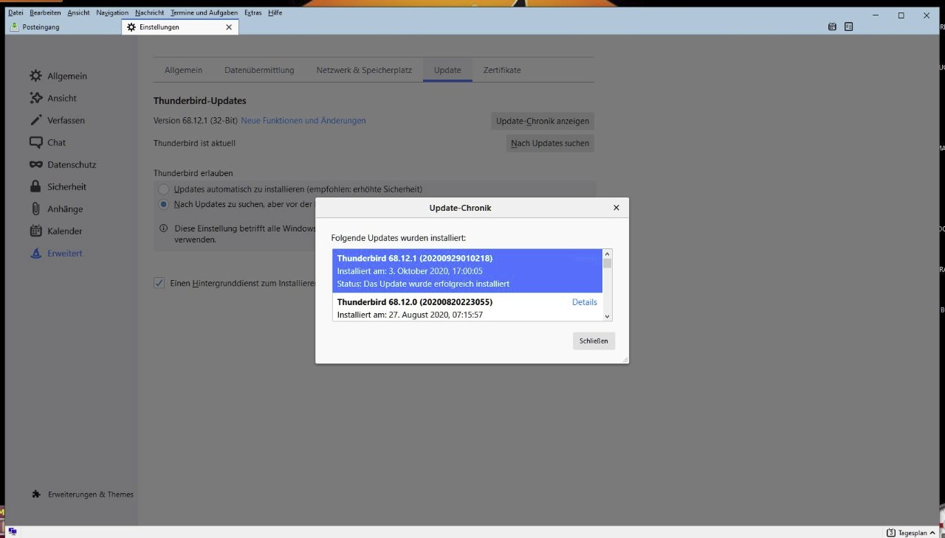Switch to the Posteingang tab
Viewport: 945px width, 538px height.
63,27
